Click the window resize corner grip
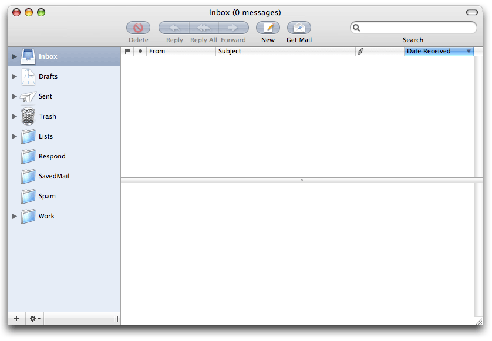 coord(478,321)
